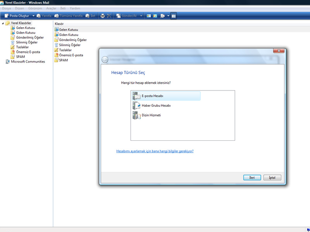Select SPAM folder in left tree
Screen dimensions: 310x232
(21, 56)
